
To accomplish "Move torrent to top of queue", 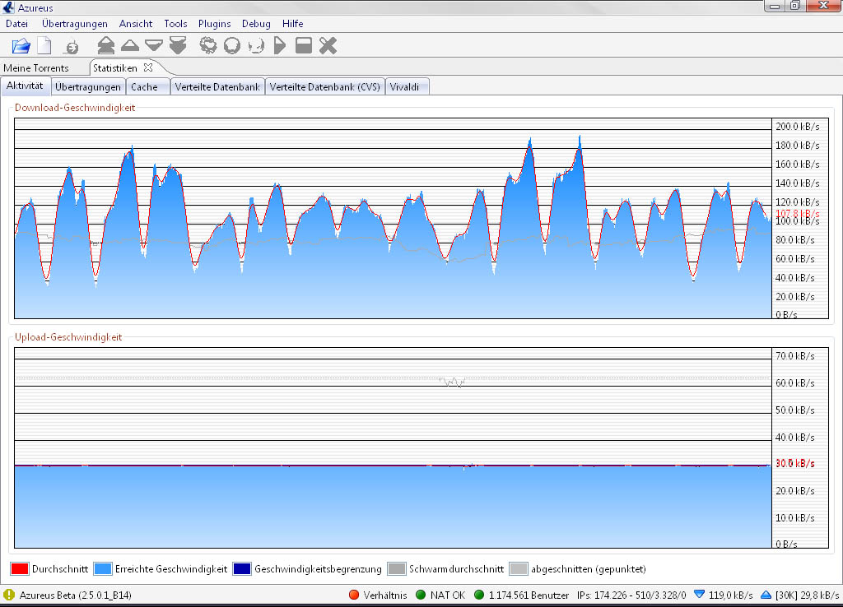I will pos(106,46).
